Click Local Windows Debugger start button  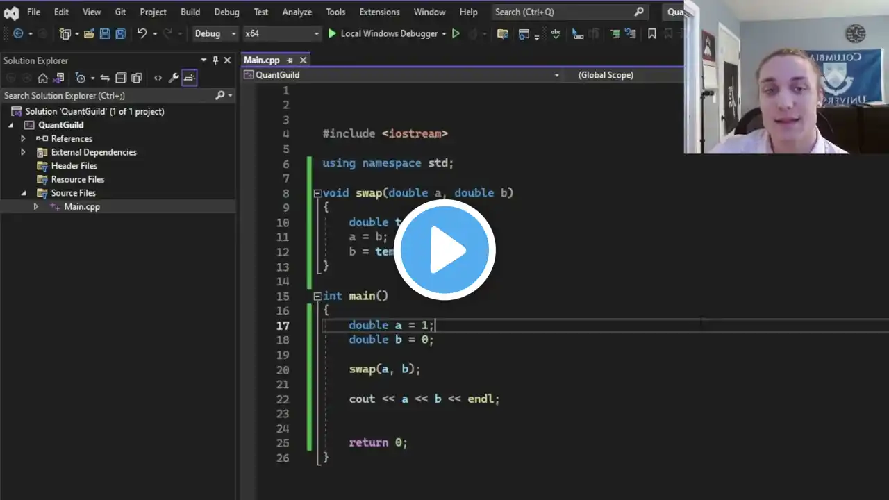point(382,33)
